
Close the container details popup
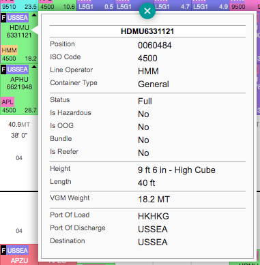click(x=147, y=11)
